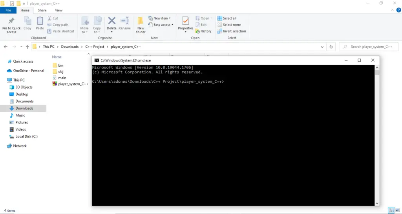Switch to details view toggle
This screenshot has width=402, height=214.
pyautogui.click(x=391, y=210)
